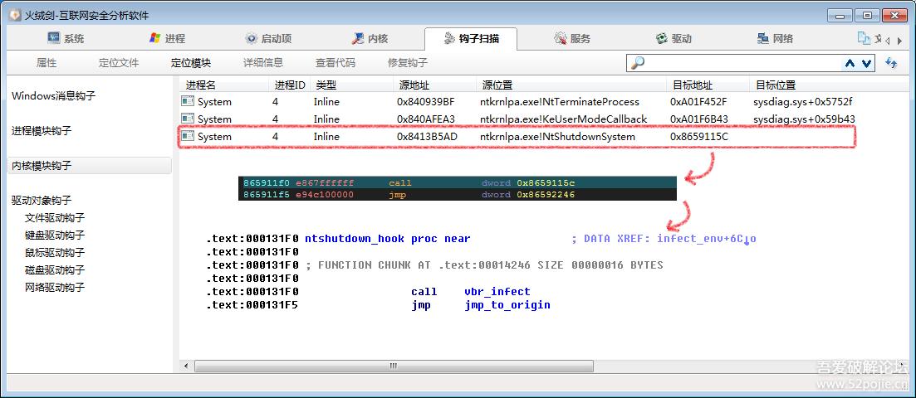Click the 火绒剑 title bar app icon
Screen dimensions: 916x398
pyautogui.click(x=15, y=15)
